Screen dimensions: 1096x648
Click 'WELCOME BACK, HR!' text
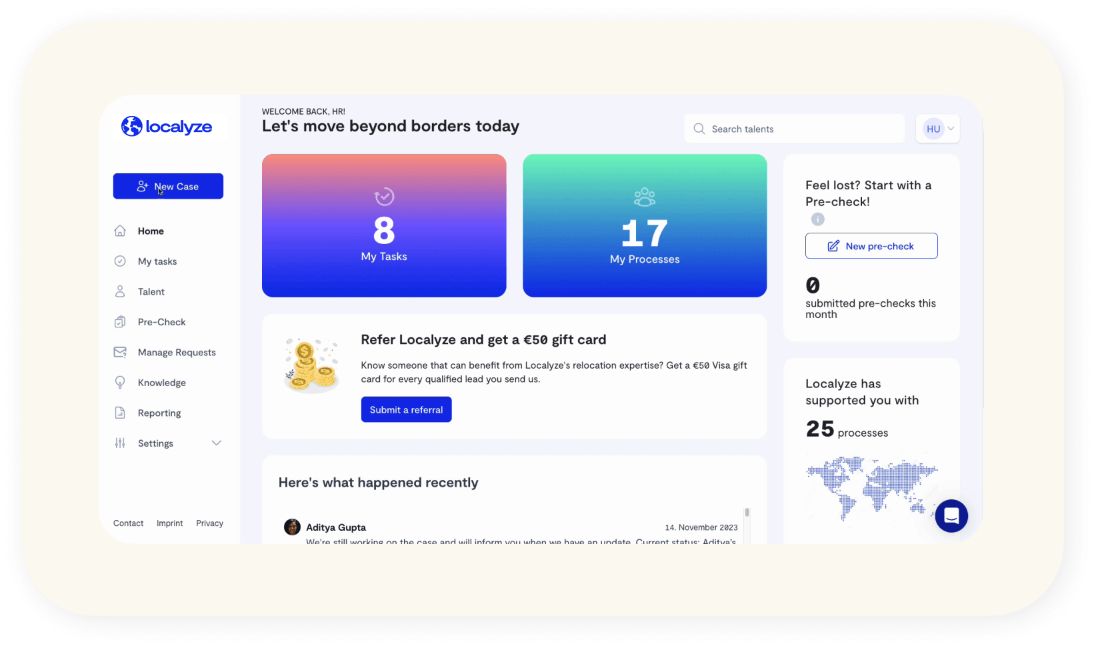(x=303, y=111)
